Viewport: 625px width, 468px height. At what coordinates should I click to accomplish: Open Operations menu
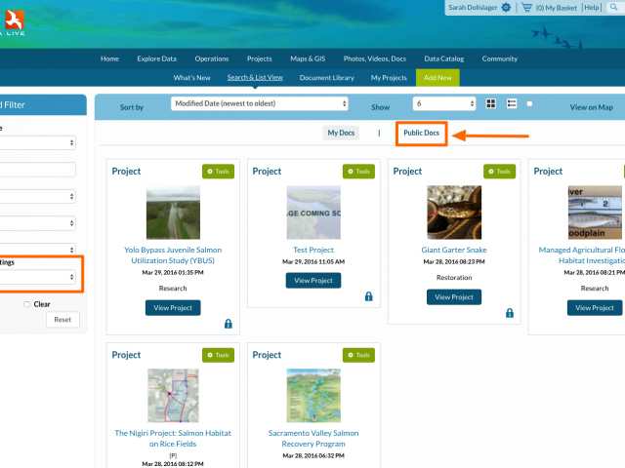[x=212, y=58]
